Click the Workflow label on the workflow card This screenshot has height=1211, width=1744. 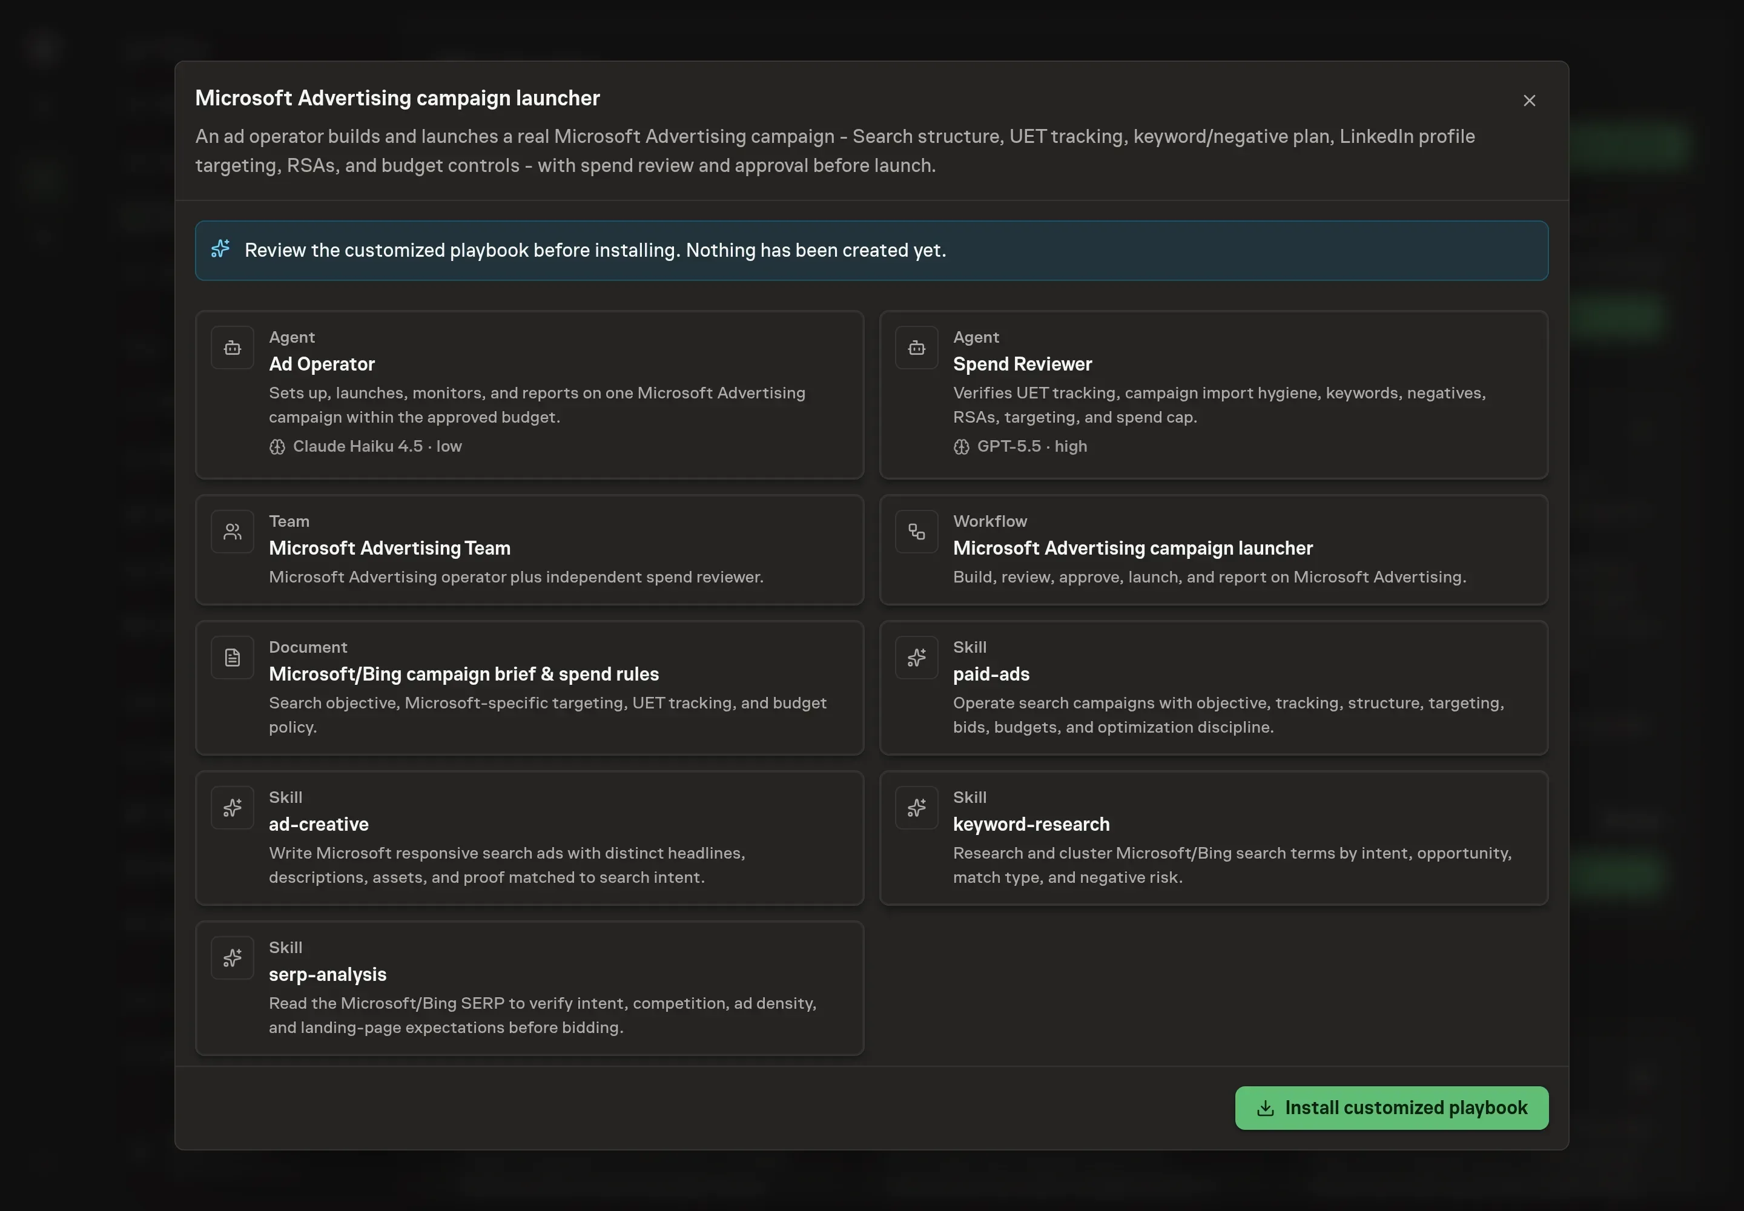989,521
